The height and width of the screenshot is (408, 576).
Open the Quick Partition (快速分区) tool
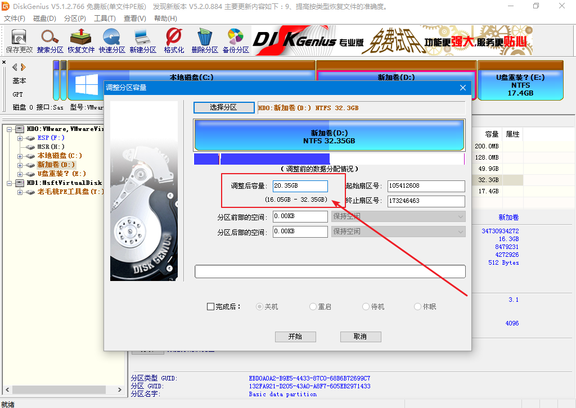click(x=112, y=40)
